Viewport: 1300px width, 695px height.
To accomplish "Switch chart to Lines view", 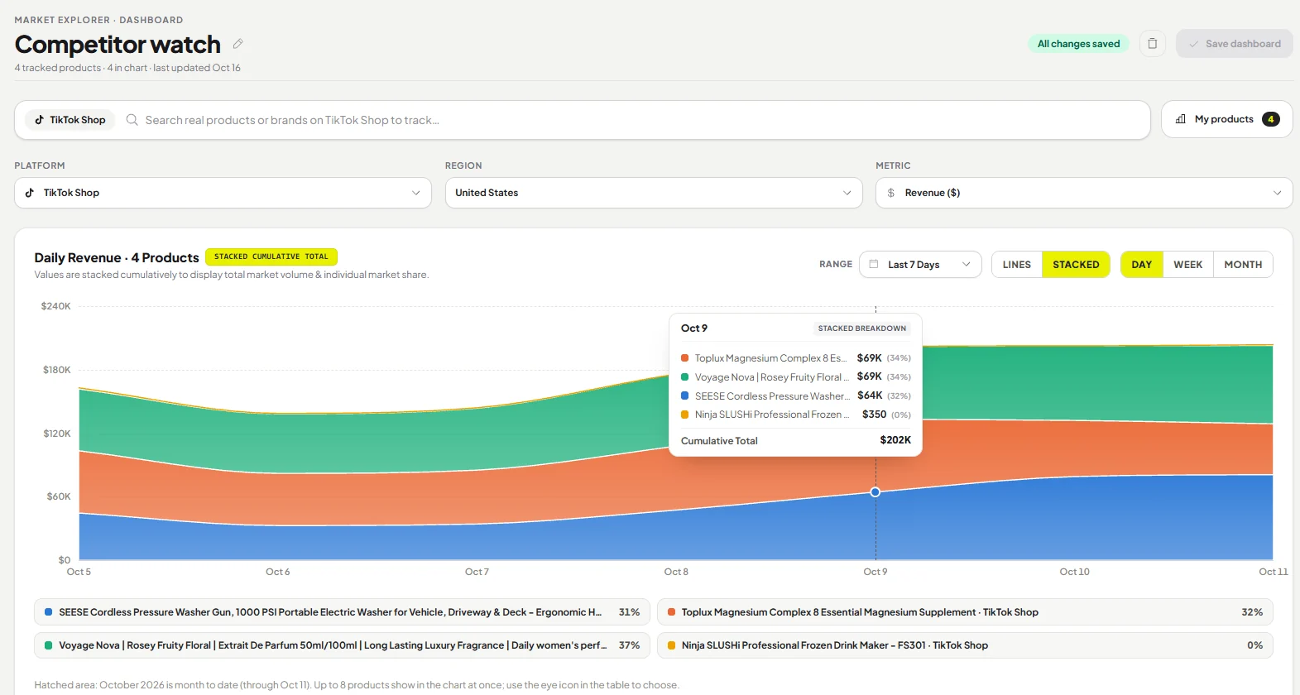I will pyautogui.click(x=1017, y=265).
